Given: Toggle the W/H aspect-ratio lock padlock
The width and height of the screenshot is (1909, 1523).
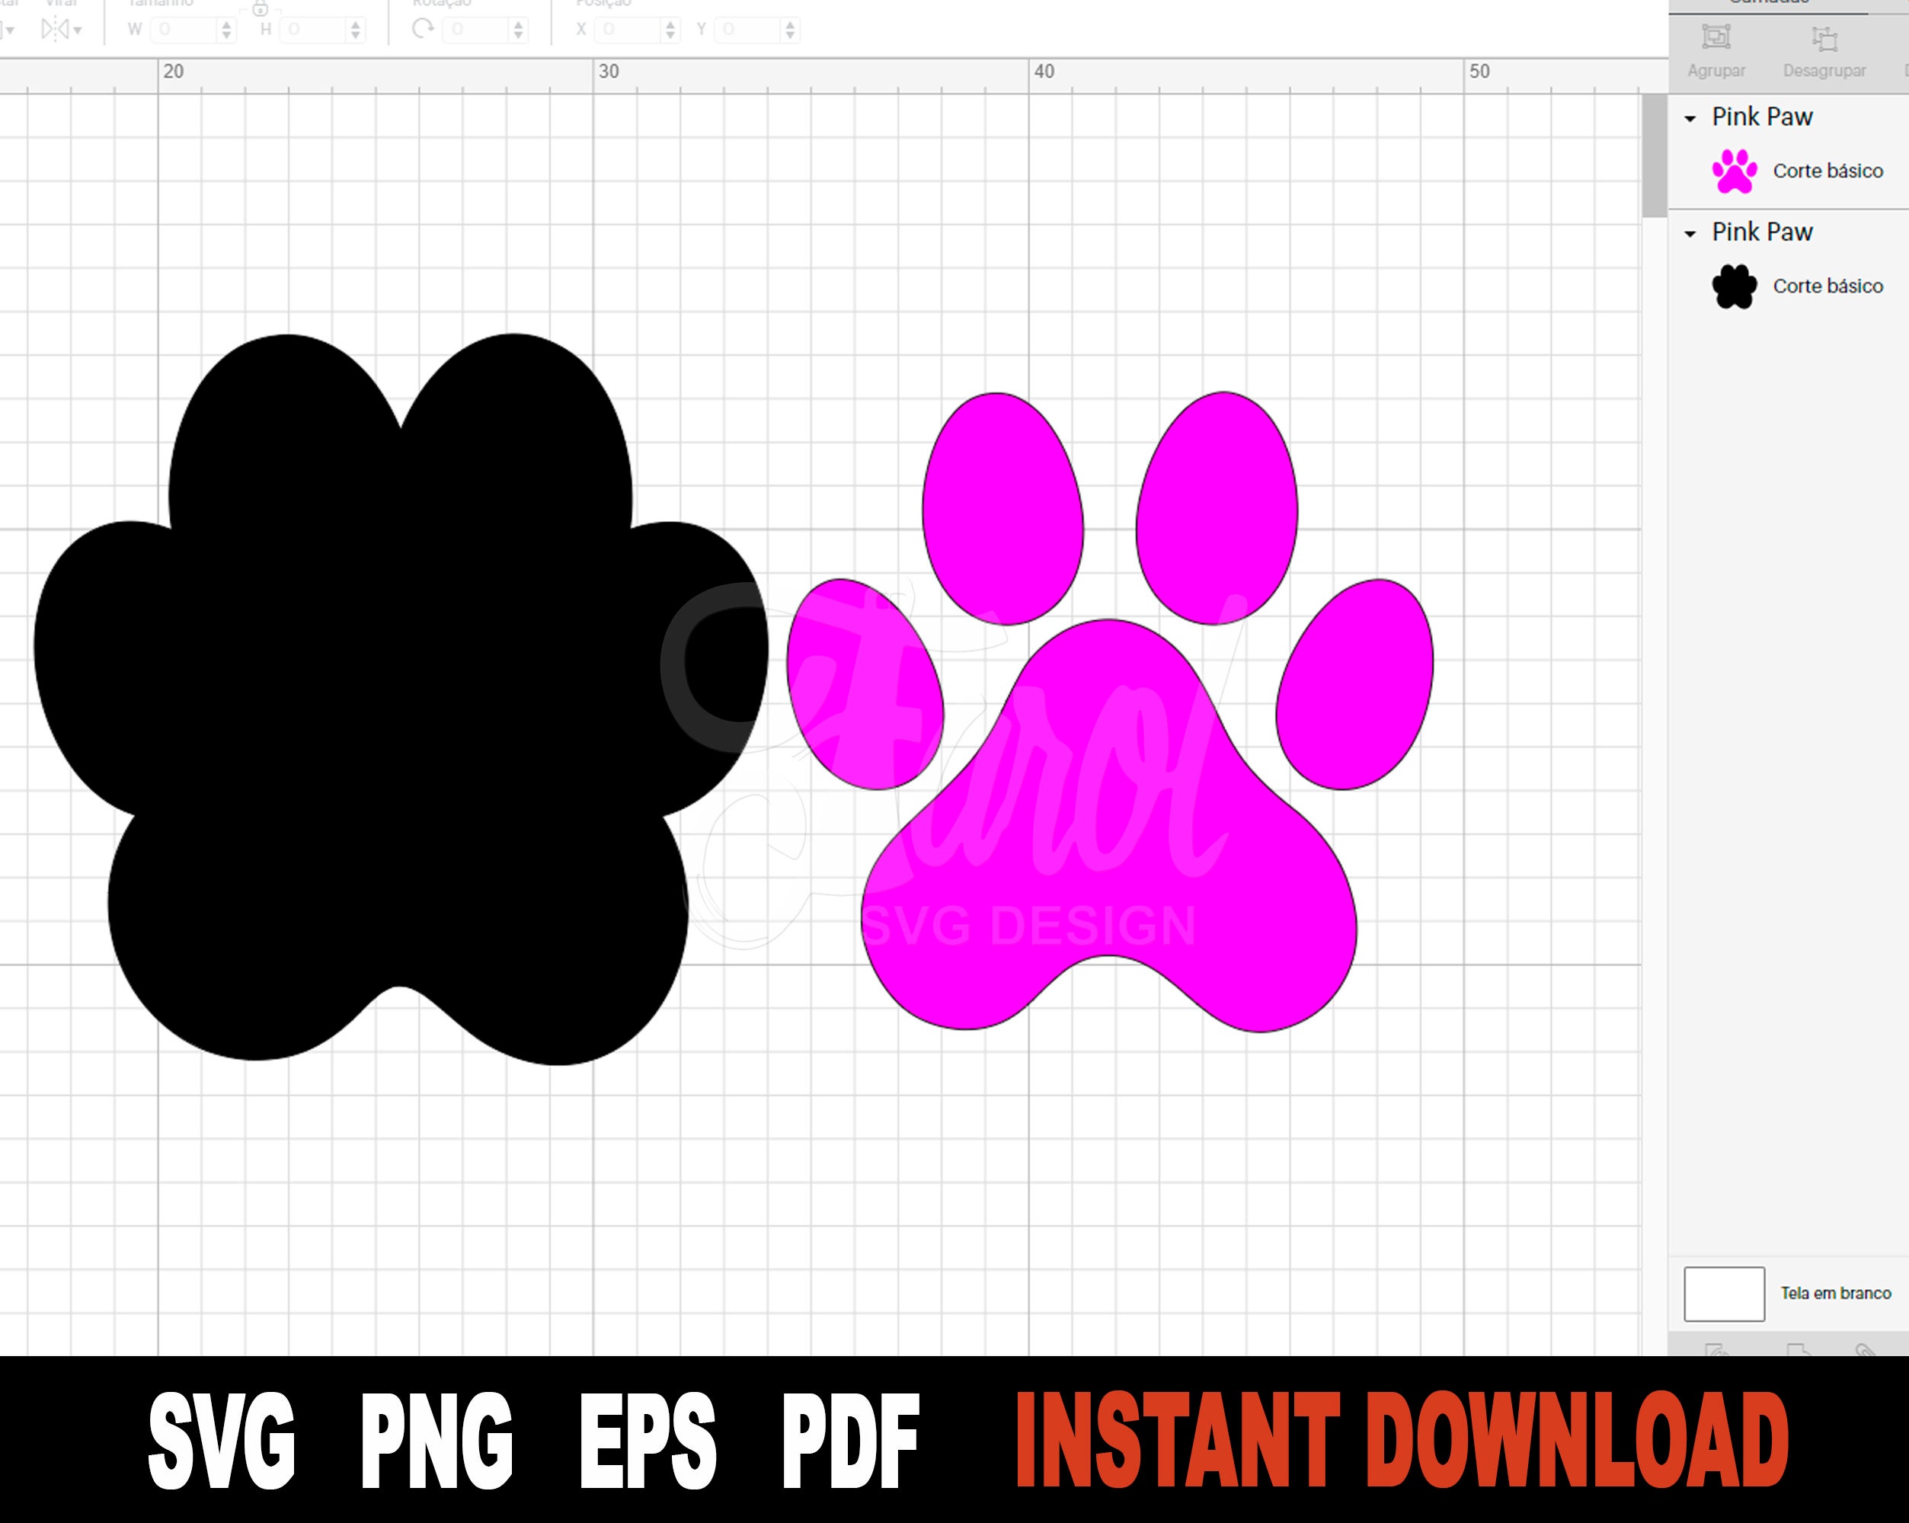Looking at the screenshot, I should [260, 10].
